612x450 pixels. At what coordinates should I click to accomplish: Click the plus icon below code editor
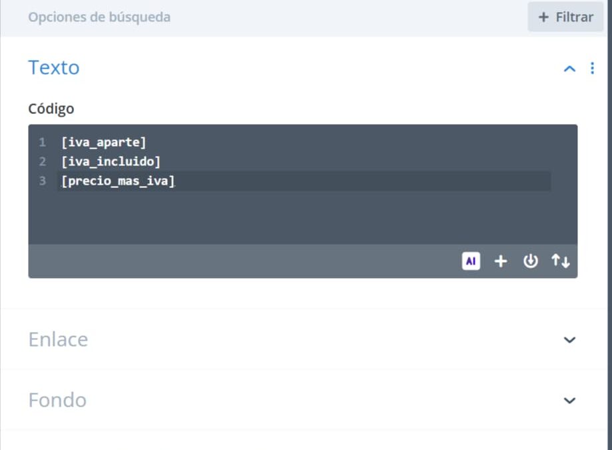pos(501,261)
